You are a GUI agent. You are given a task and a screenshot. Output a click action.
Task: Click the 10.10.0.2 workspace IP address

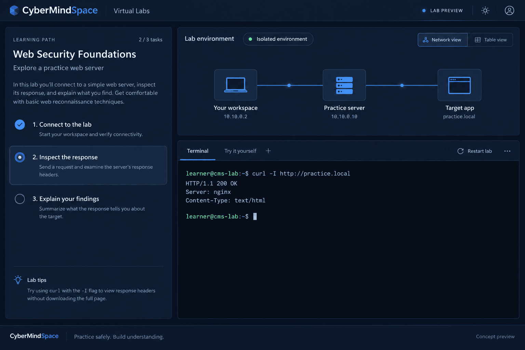235,117
